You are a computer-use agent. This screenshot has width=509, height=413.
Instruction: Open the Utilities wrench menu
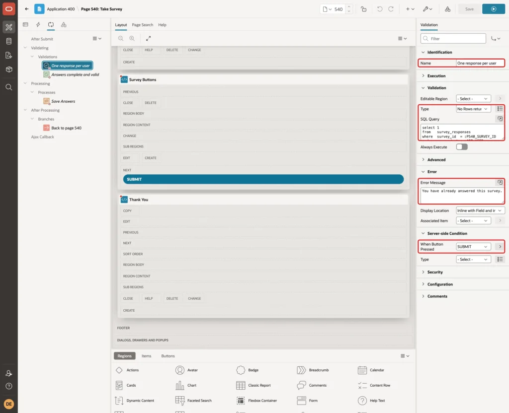pyautogui.click(x=427, y=9)
